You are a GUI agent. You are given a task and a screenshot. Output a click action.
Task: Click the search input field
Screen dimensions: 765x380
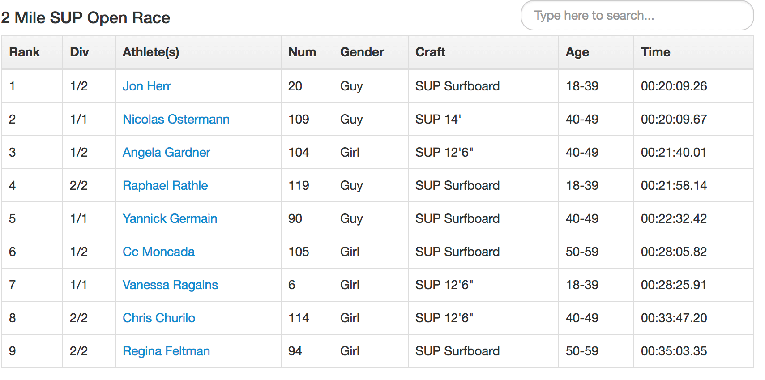click(637, 16)
